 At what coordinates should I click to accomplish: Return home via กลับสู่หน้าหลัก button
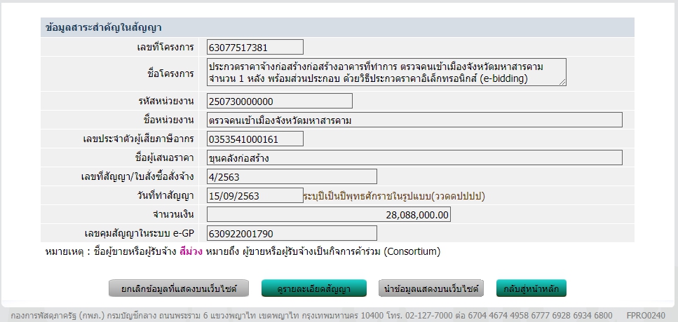click(x=531, y=288)
